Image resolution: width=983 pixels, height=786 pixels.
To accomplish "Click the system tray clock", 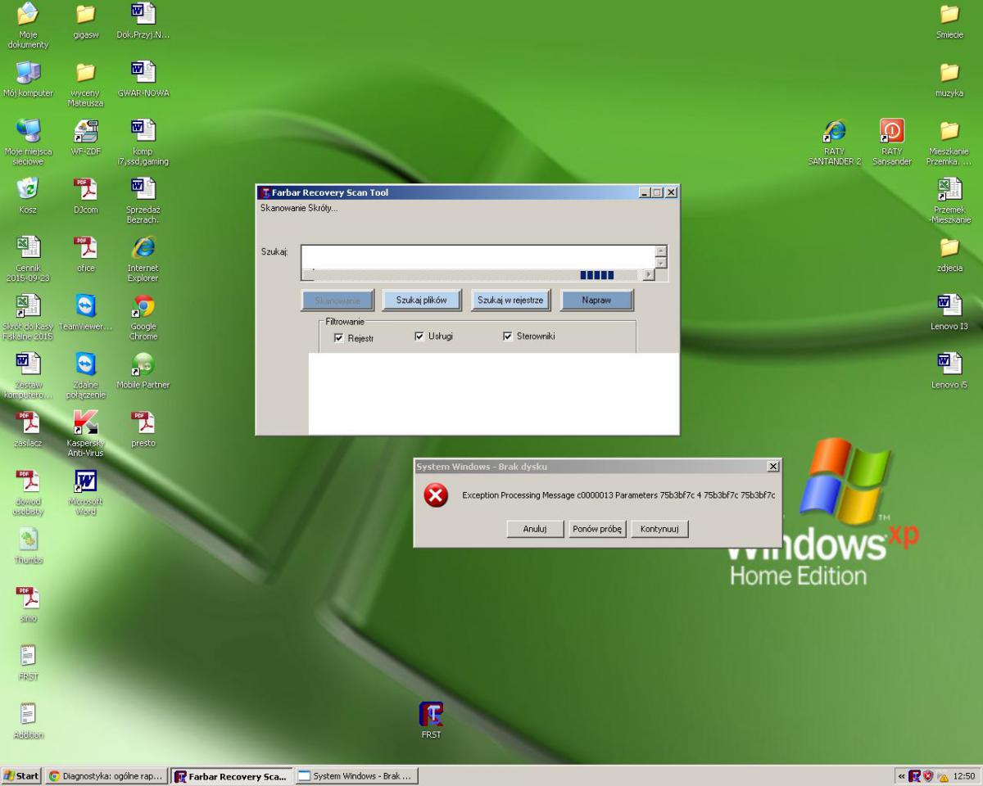I will click(x=963, y=775).
